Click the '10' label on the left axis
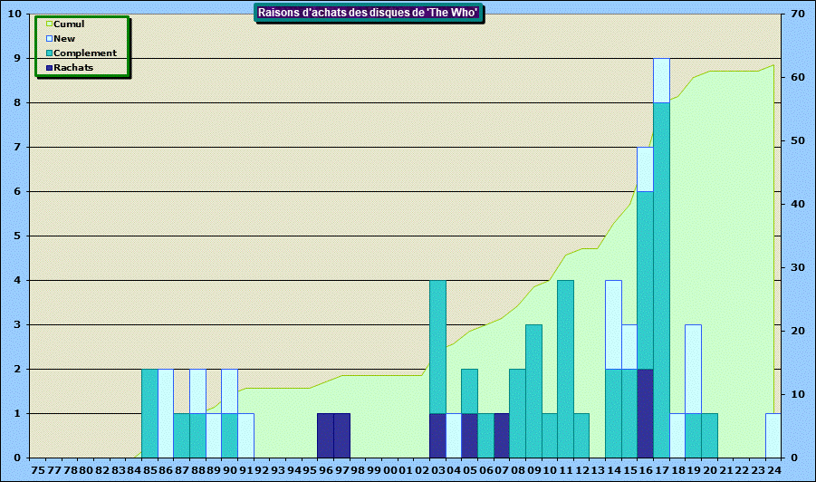 [x=17, y=14]
